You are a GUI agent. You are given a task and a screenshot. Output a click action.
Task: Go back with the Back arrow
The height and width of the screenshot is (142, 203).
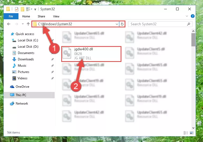pos(9,24)
